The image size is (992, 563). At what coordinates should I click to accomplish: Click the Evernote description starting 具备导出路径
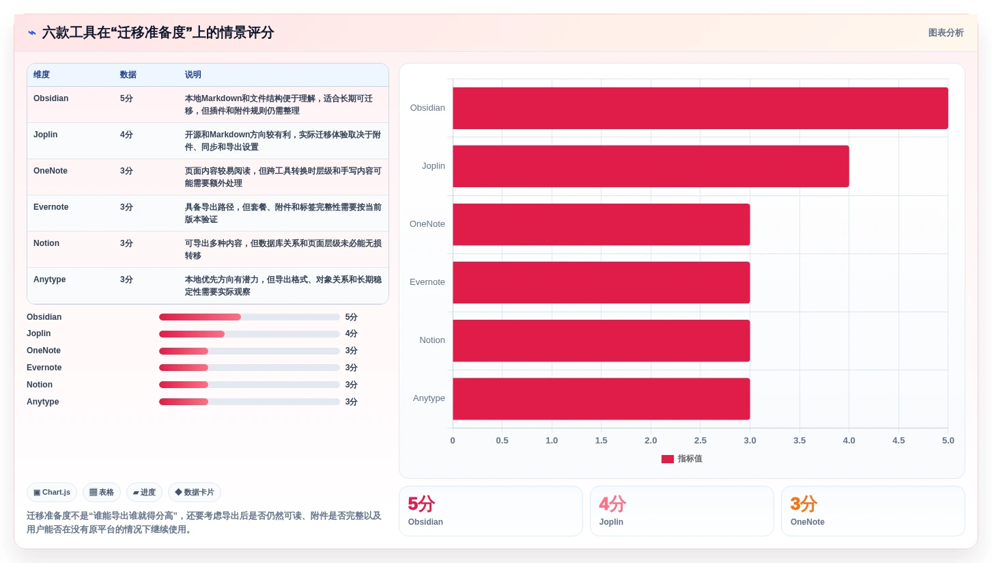pos(283,213)
